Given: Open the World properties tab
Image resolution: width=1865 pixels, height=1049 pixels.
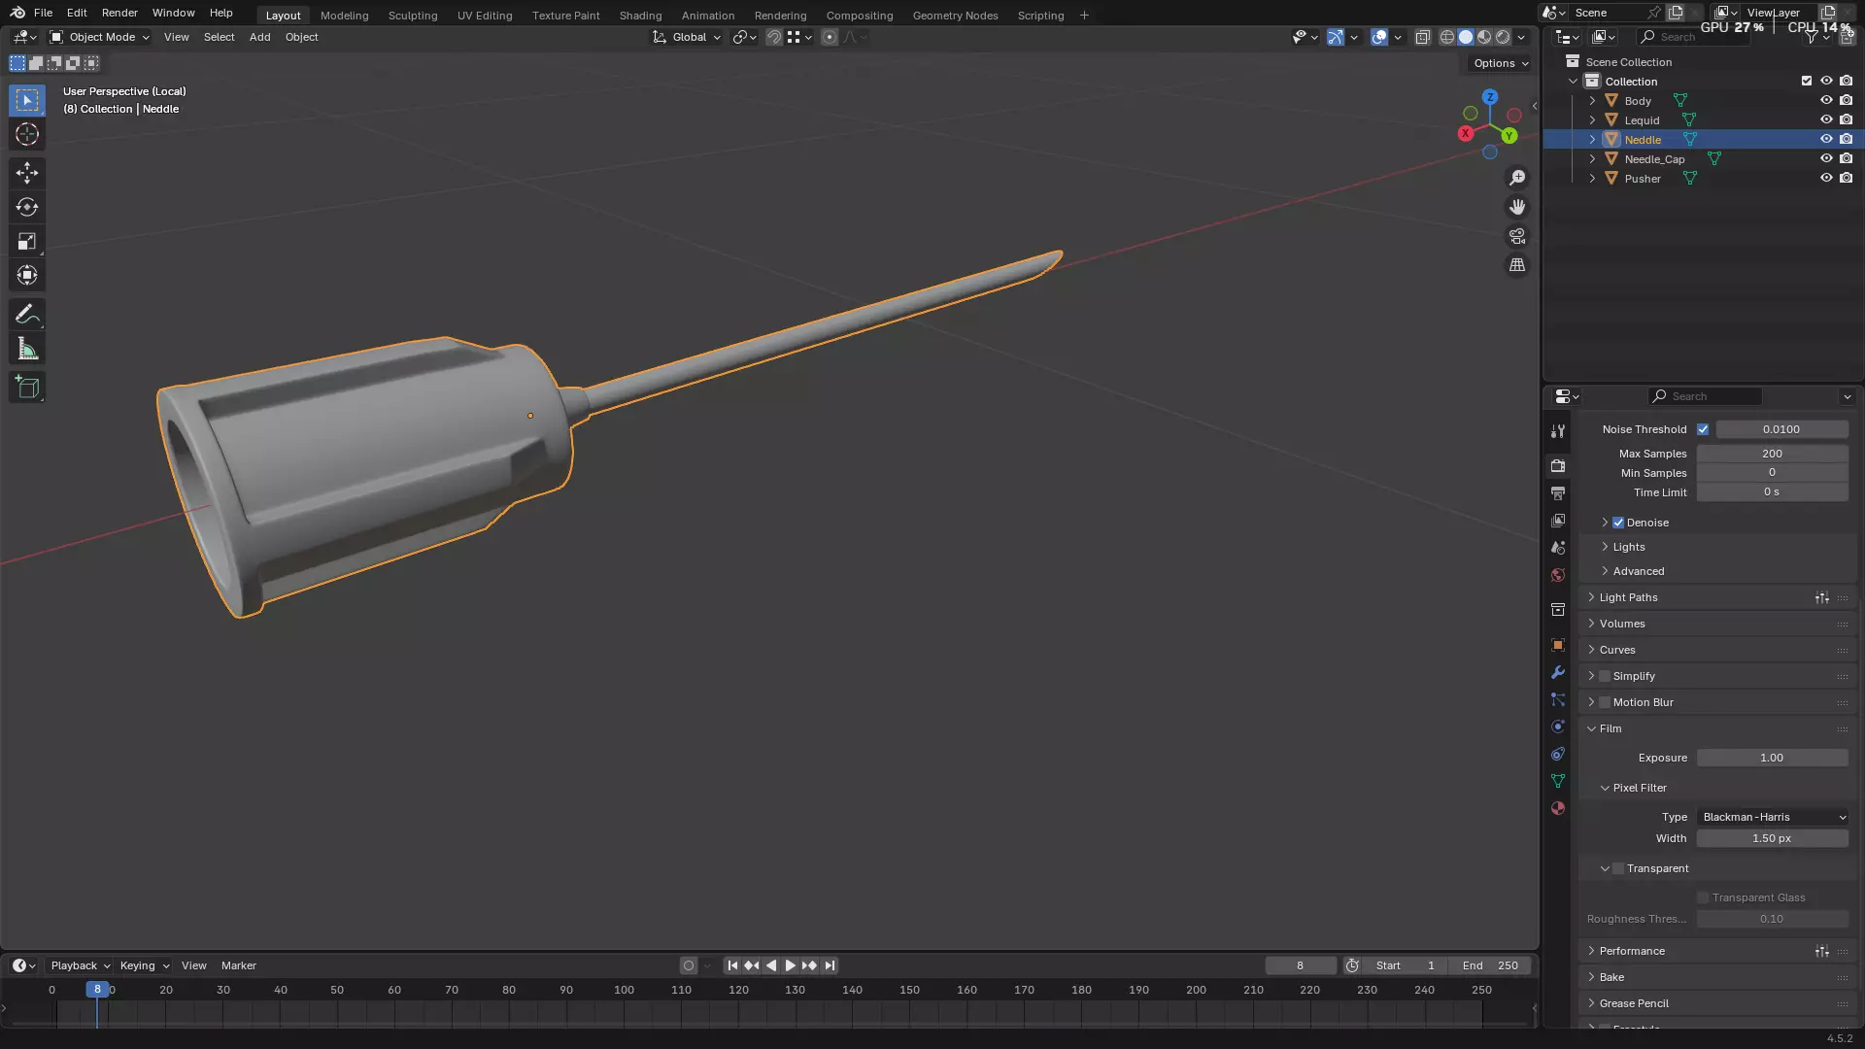Looking at the screenshot, I should coord(1558,575).
